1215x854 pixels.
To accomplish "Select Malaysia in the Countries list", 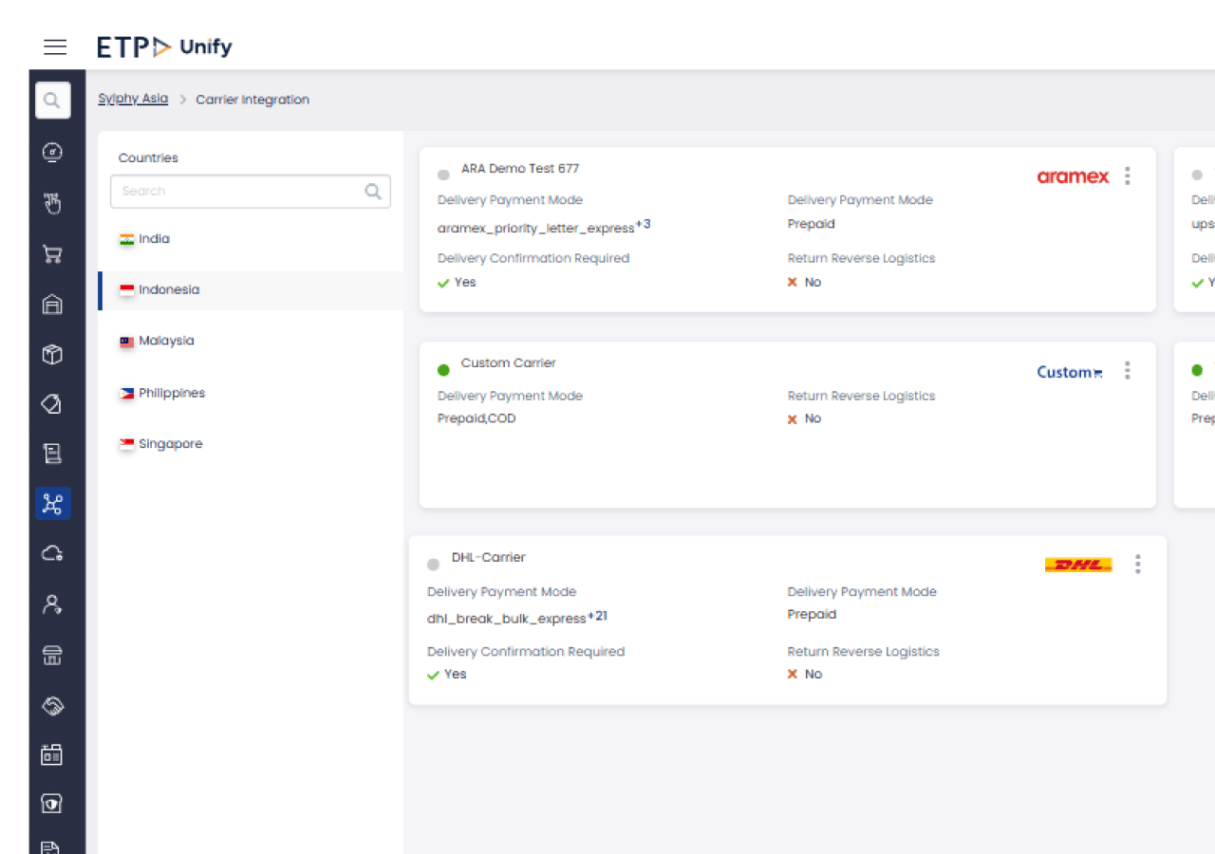I will (166, 341).
